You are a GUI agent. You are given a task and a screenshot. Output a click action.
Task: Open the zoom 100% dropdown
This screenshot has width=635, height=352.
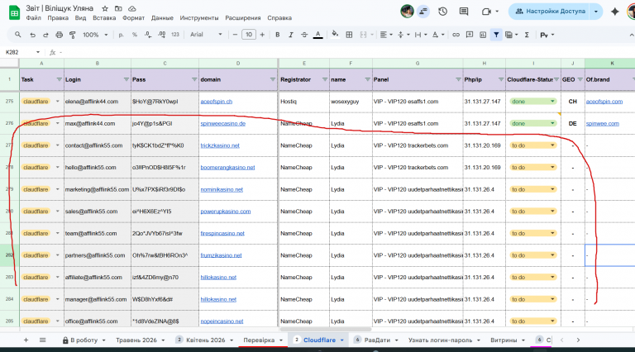click(95, 35)
